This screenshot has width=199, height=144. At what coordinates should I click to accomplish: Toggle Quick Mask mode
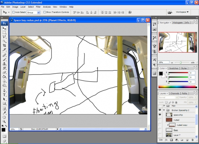(x=4, y=136)
